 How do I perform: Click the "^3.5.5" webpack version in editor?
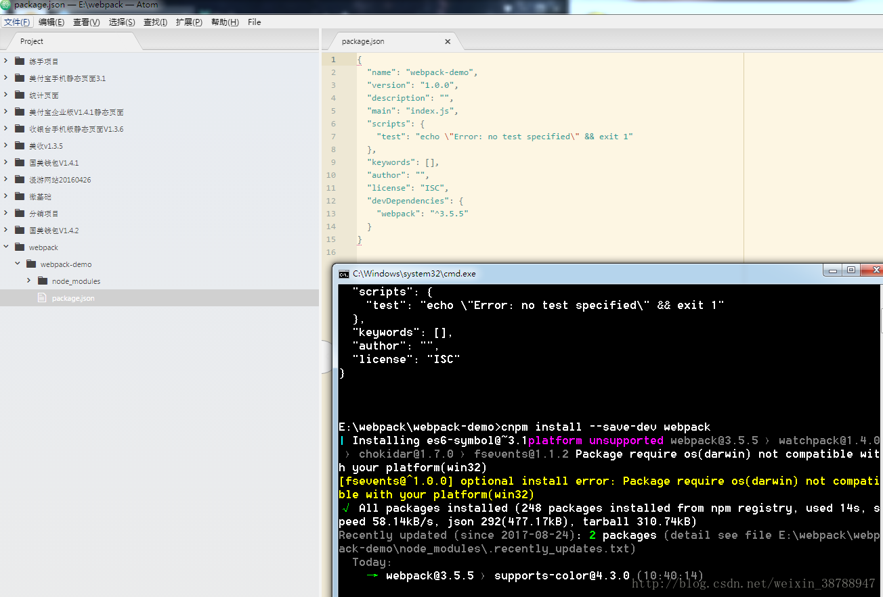[x=449, y=214]
